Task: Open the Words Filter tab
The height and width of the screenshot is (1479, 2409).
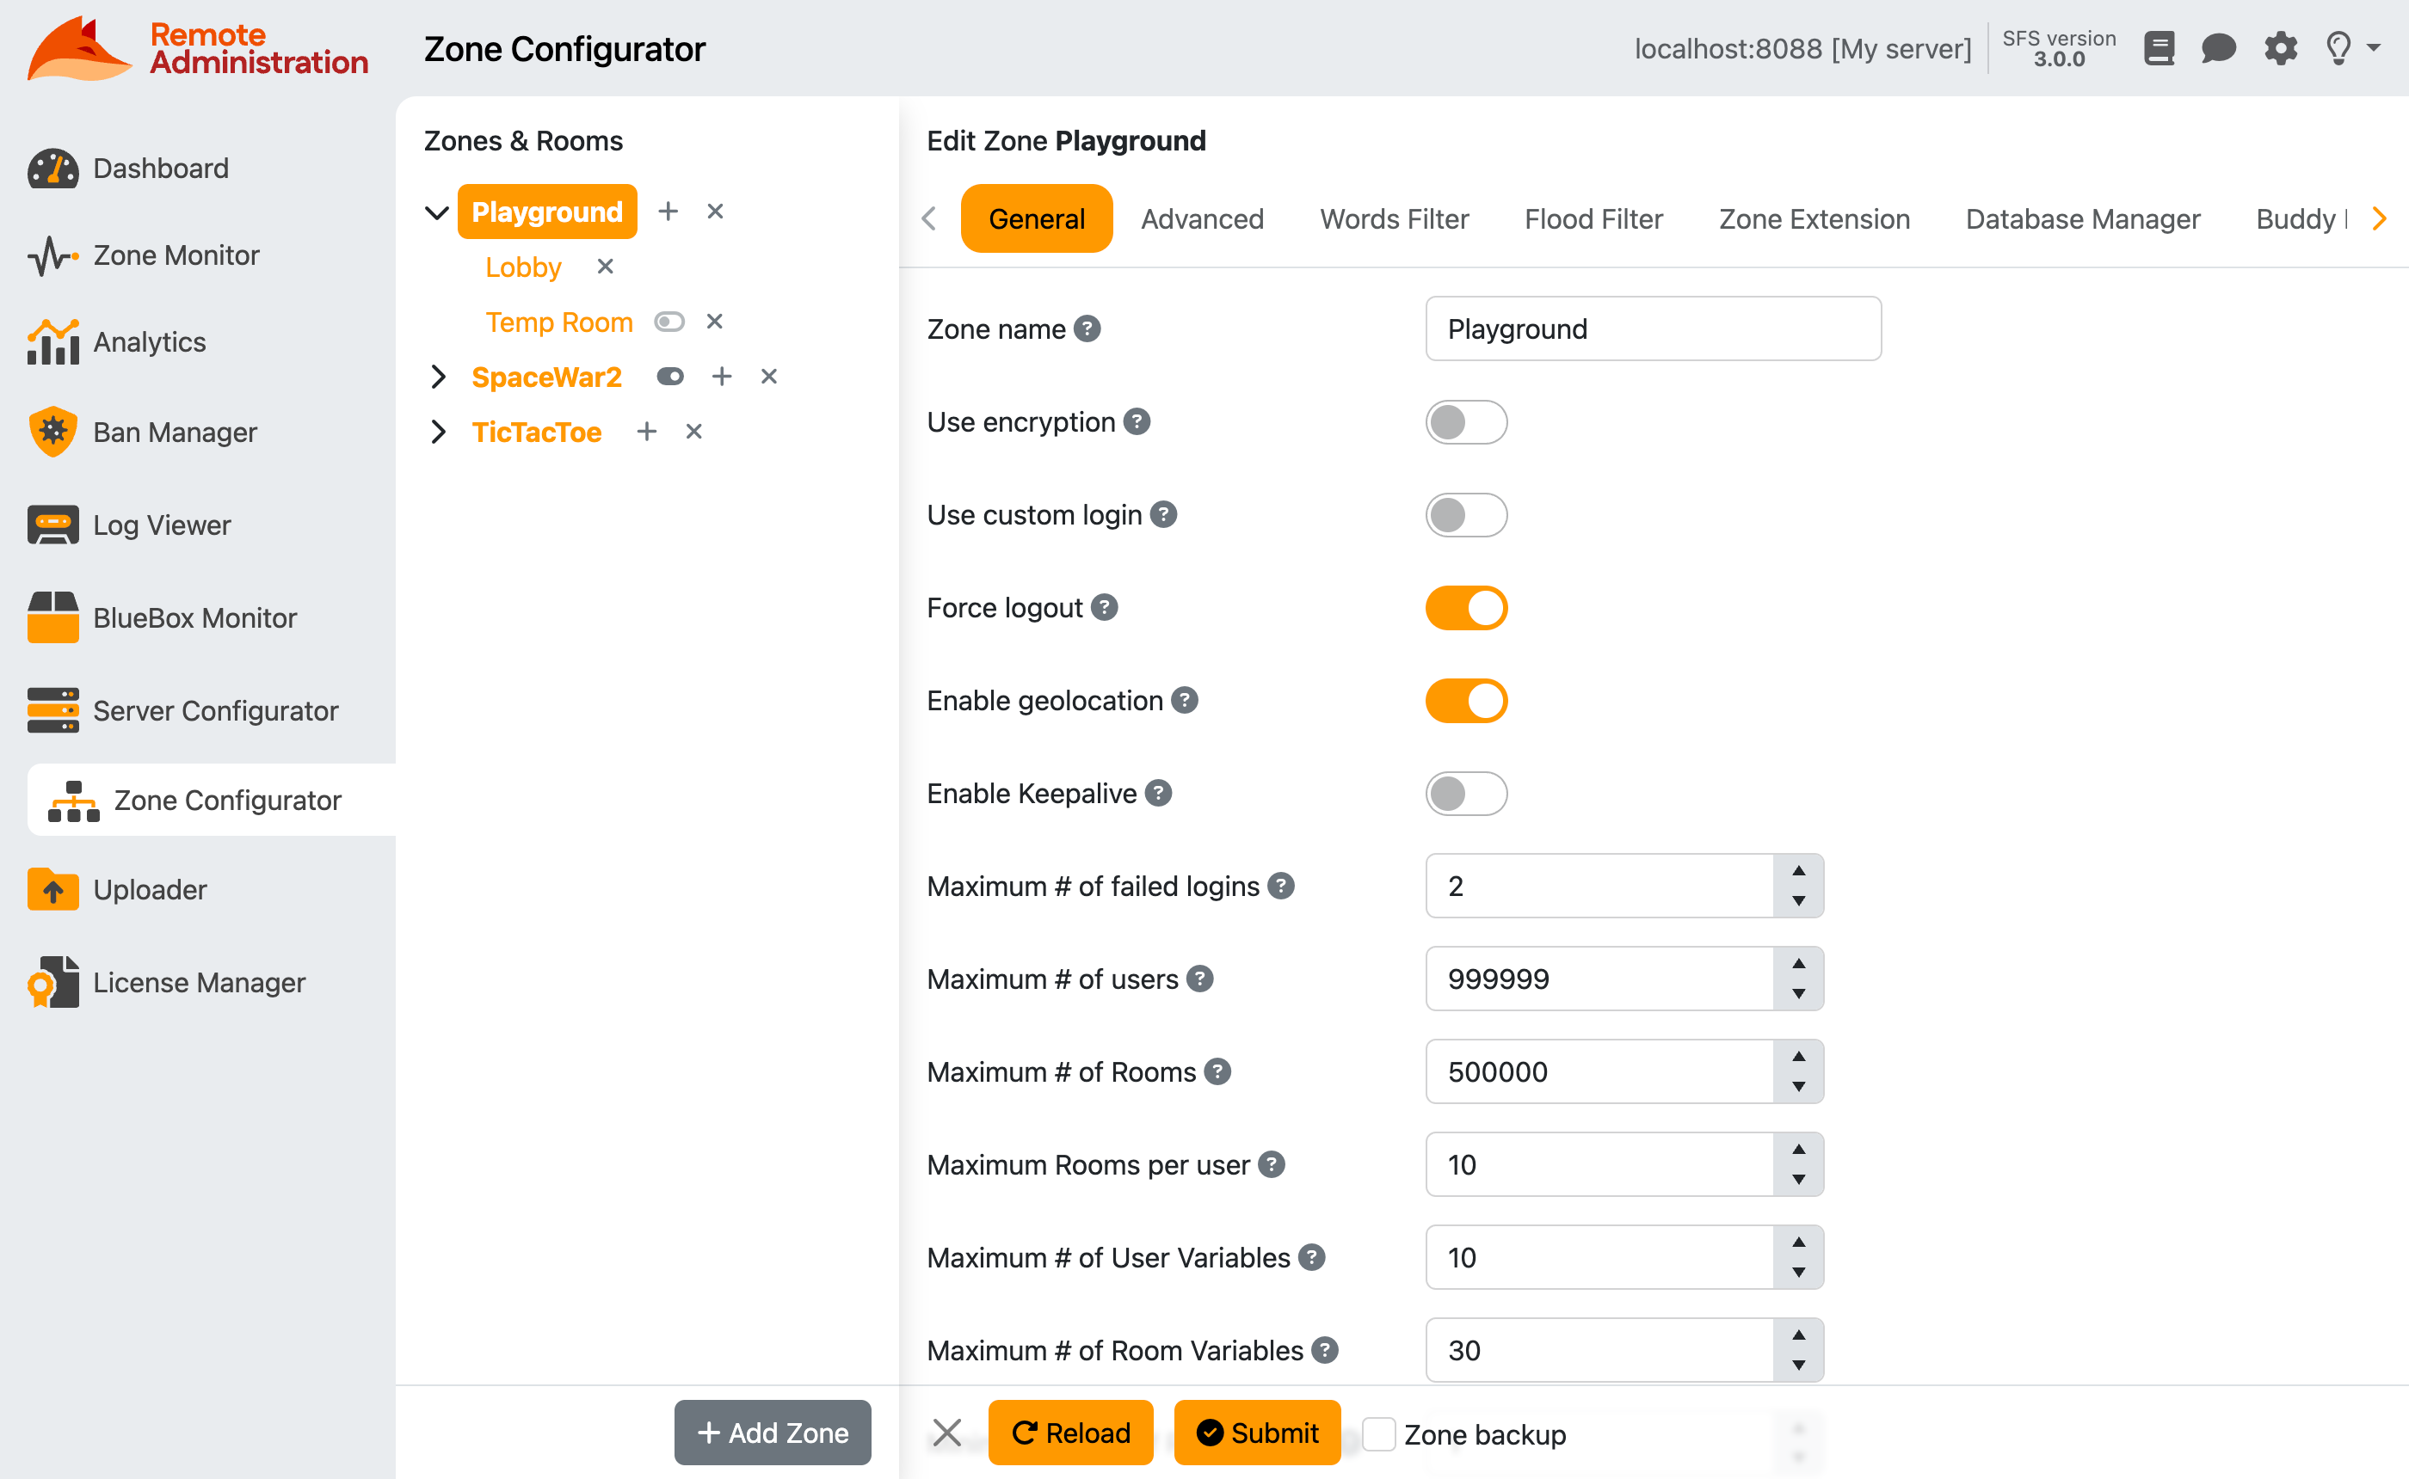Action: pyautogui.click(x=1393, y=218)
